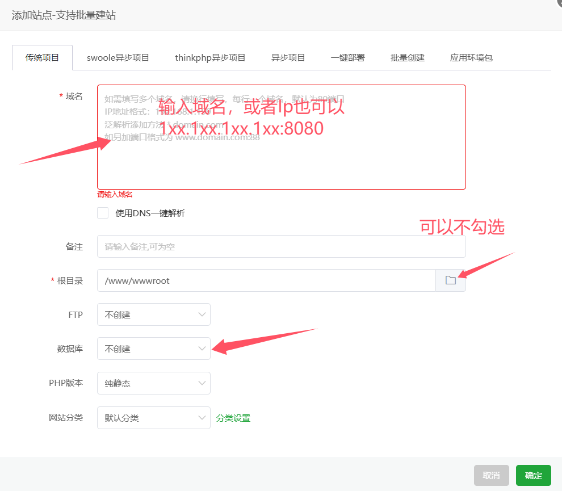Image resolution: width=562 pixels, height=491 pixels.
Task: Click the 根目录 path input
Action: (266, 280)
